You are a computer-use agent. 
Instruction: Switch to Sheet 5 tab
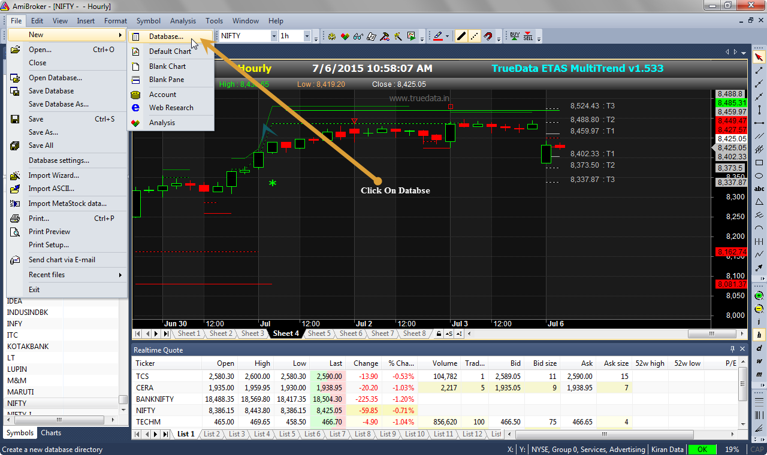point(319,333)
